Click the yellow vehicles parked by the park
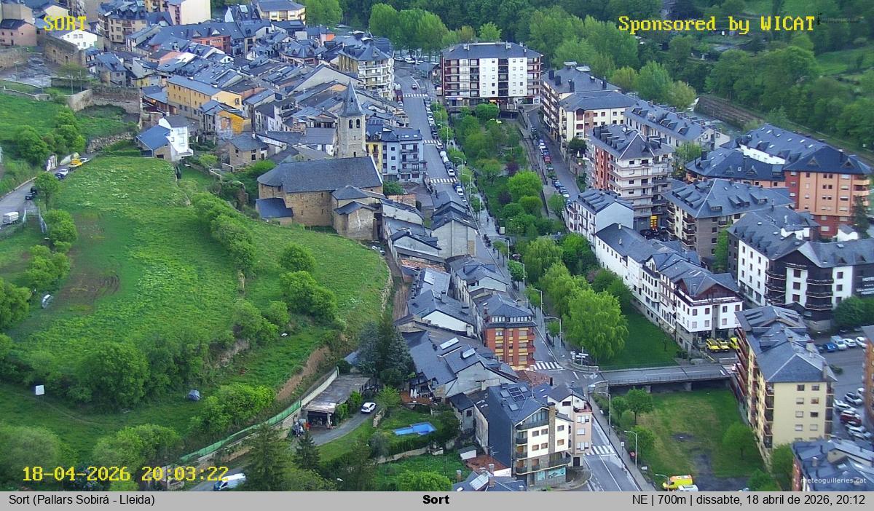Screen dimensions: 874x511 coord(720,344)
